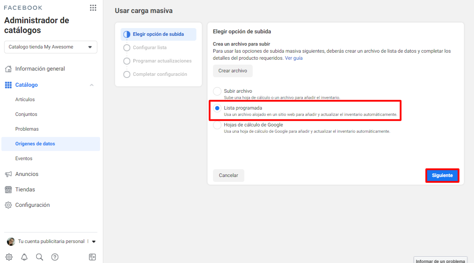Click the Crea un archivo para subir text
The width and height of the screenshot is (474, 263).
coord(242,44)
